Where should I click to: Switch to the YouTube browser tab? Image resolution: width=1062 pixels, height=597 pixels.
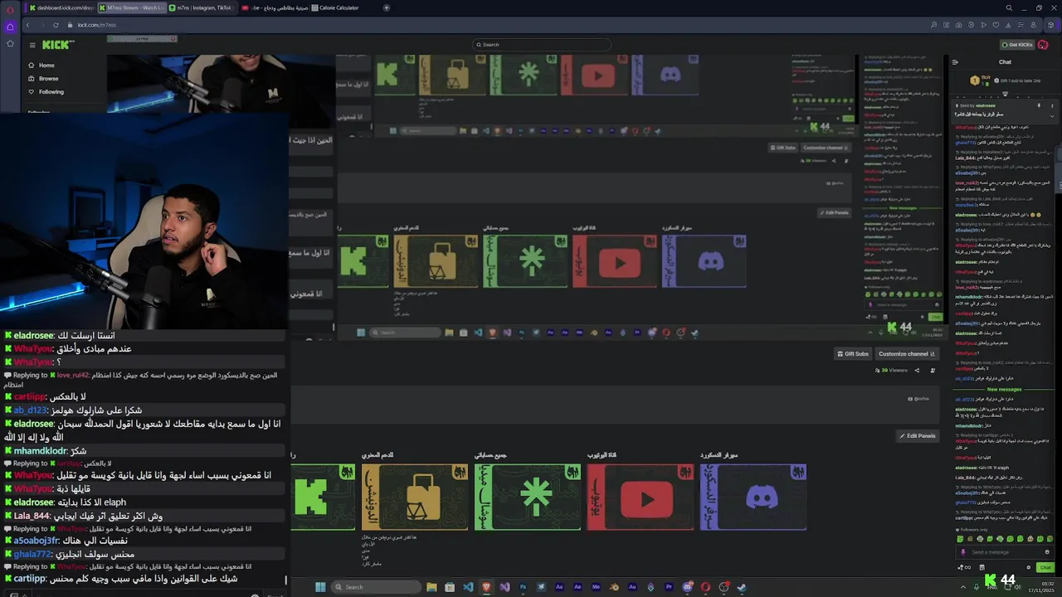(x=274, y=7)
